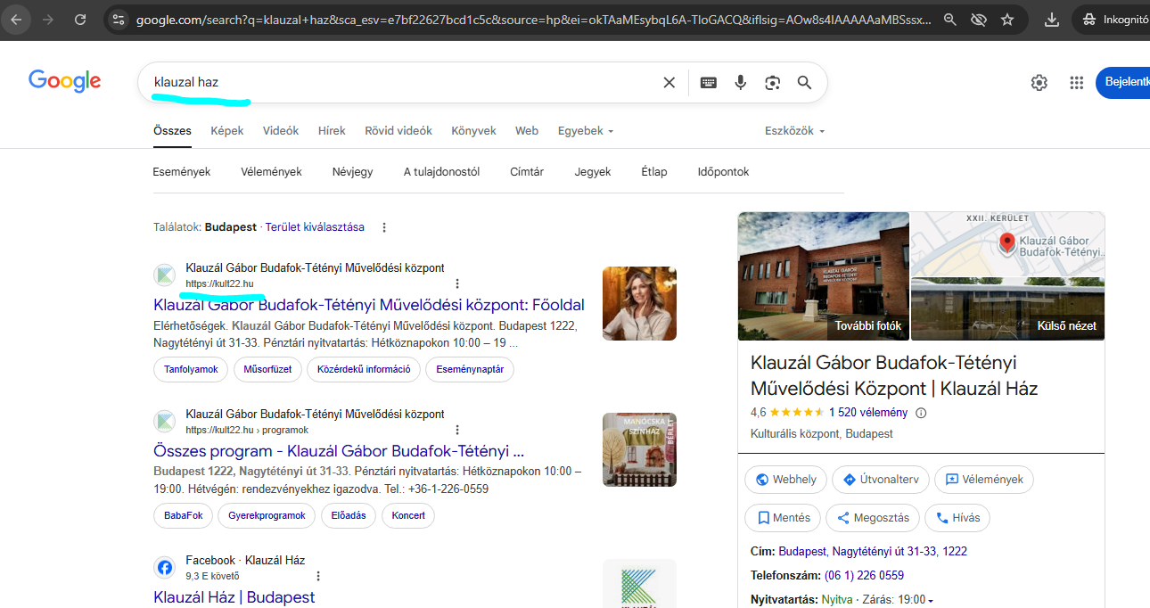Expand opening hours next to Zárás 19:00

931,600
